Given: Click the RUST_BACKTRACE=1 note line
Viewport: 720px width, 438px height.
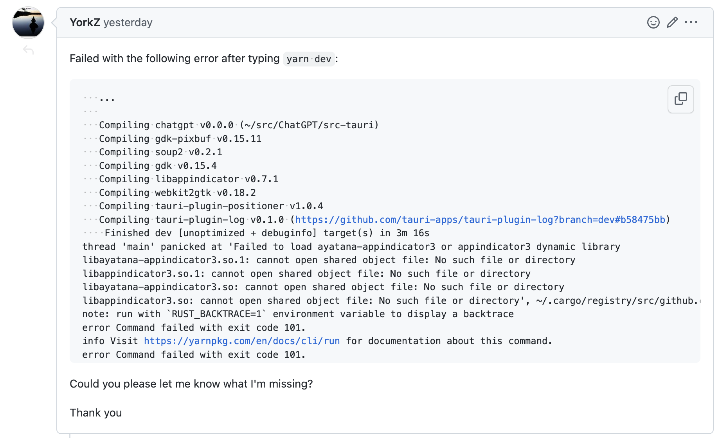Looking at the screenshot, I should point(298,314).
